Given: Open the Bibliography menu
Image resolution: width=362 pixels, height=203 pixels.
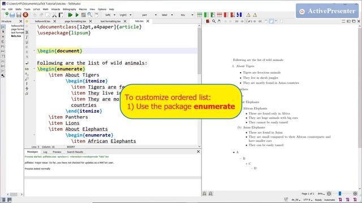Looking at the screenshot, I should (x=70, y=9).
